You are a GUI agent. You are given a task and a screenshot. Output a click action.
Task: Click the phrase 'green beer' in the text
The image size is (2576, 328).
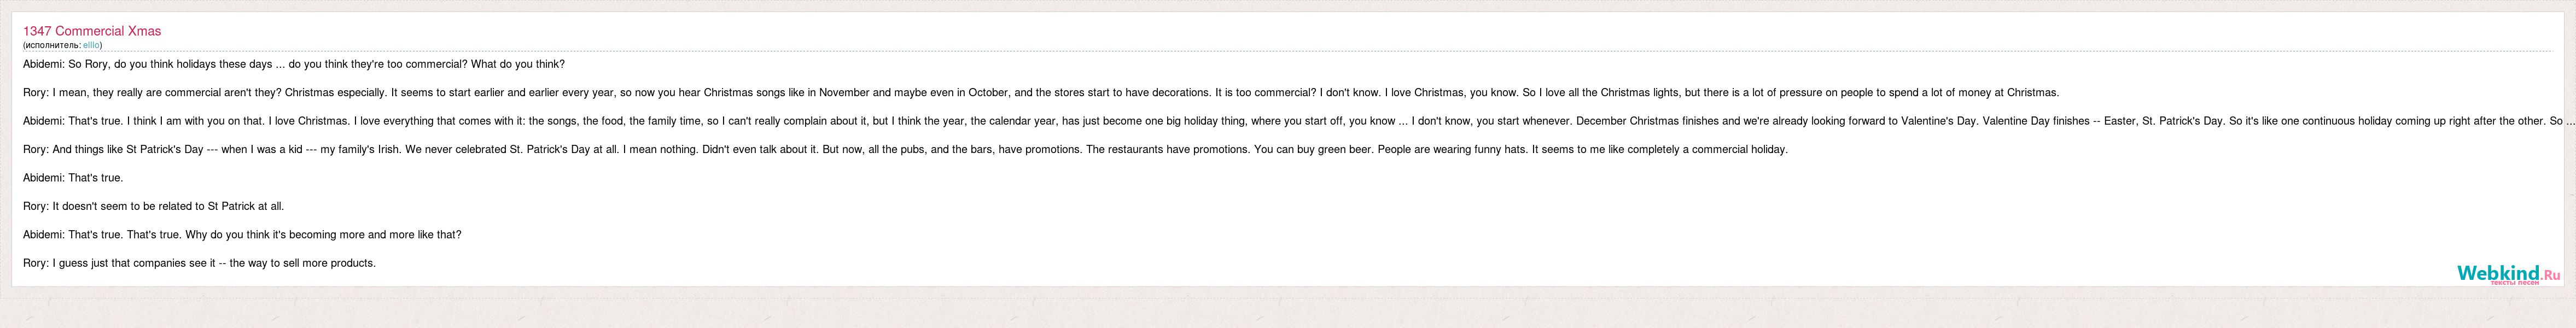(x=1346, y=150)
